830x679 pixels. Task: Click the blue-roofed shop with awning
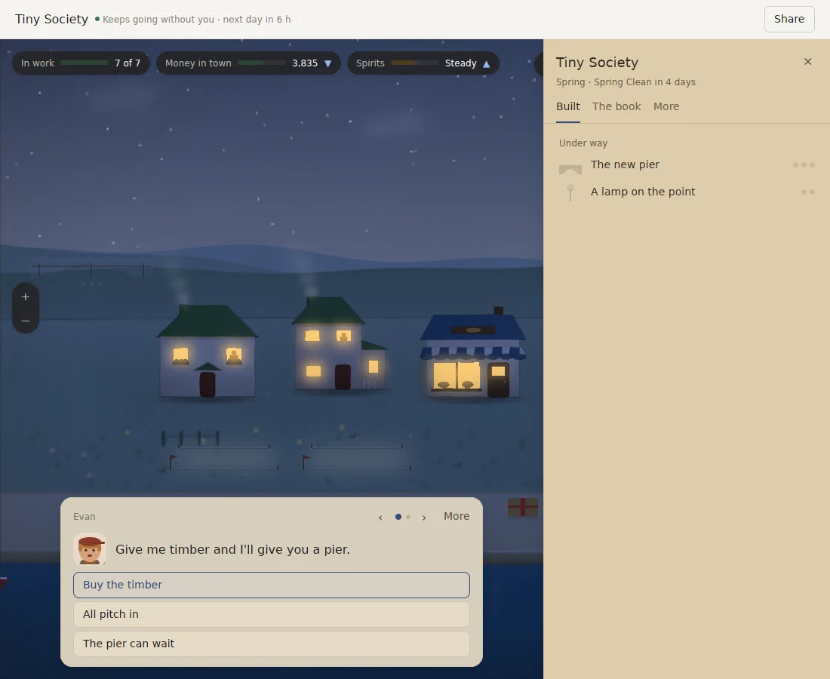[x=472, y=353]
